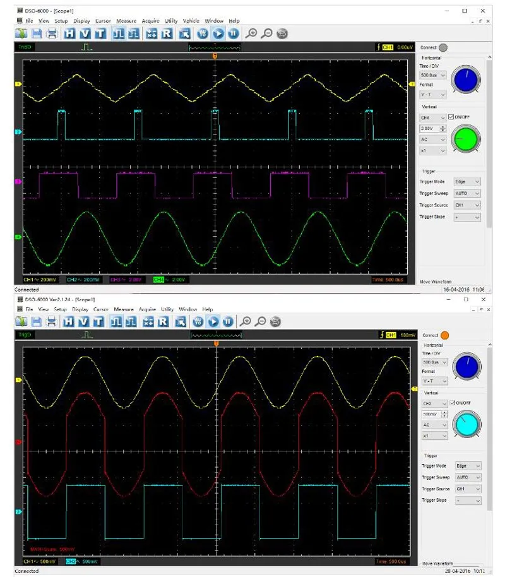Open the Measure menu
Viewport: 505px width, 577px height.
126,21
